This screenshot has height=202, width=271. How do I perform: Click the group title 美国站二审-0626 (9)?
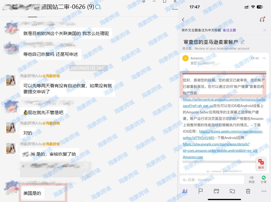click(68, 7)
